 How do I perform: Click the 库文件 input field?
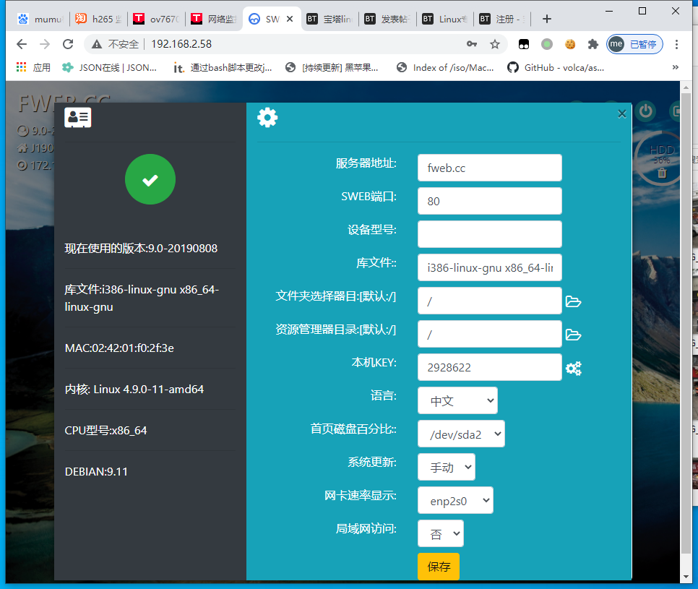coord(490,267)
